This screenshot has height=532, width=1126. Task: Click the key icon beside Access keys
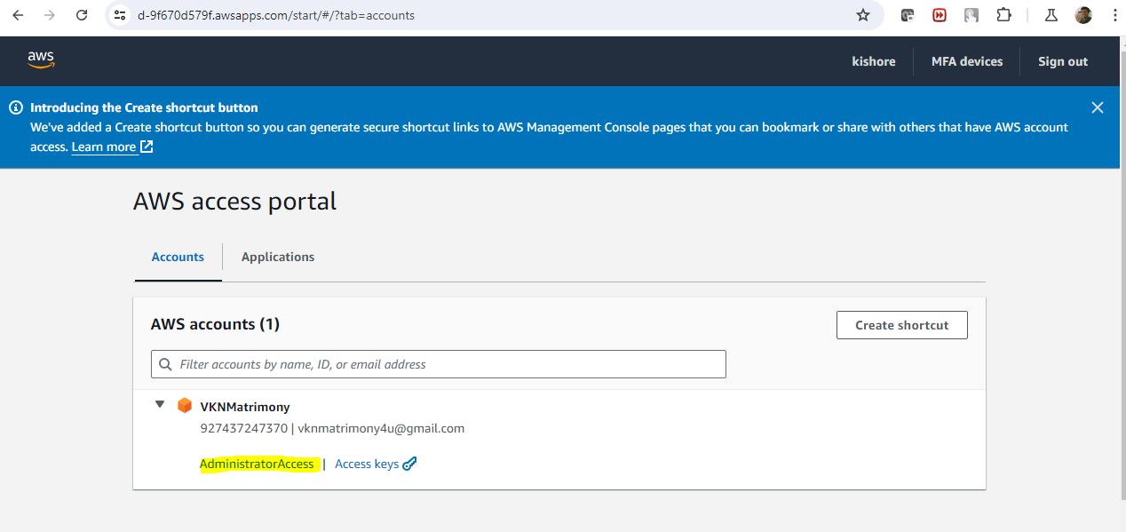[x=409, y=464]
